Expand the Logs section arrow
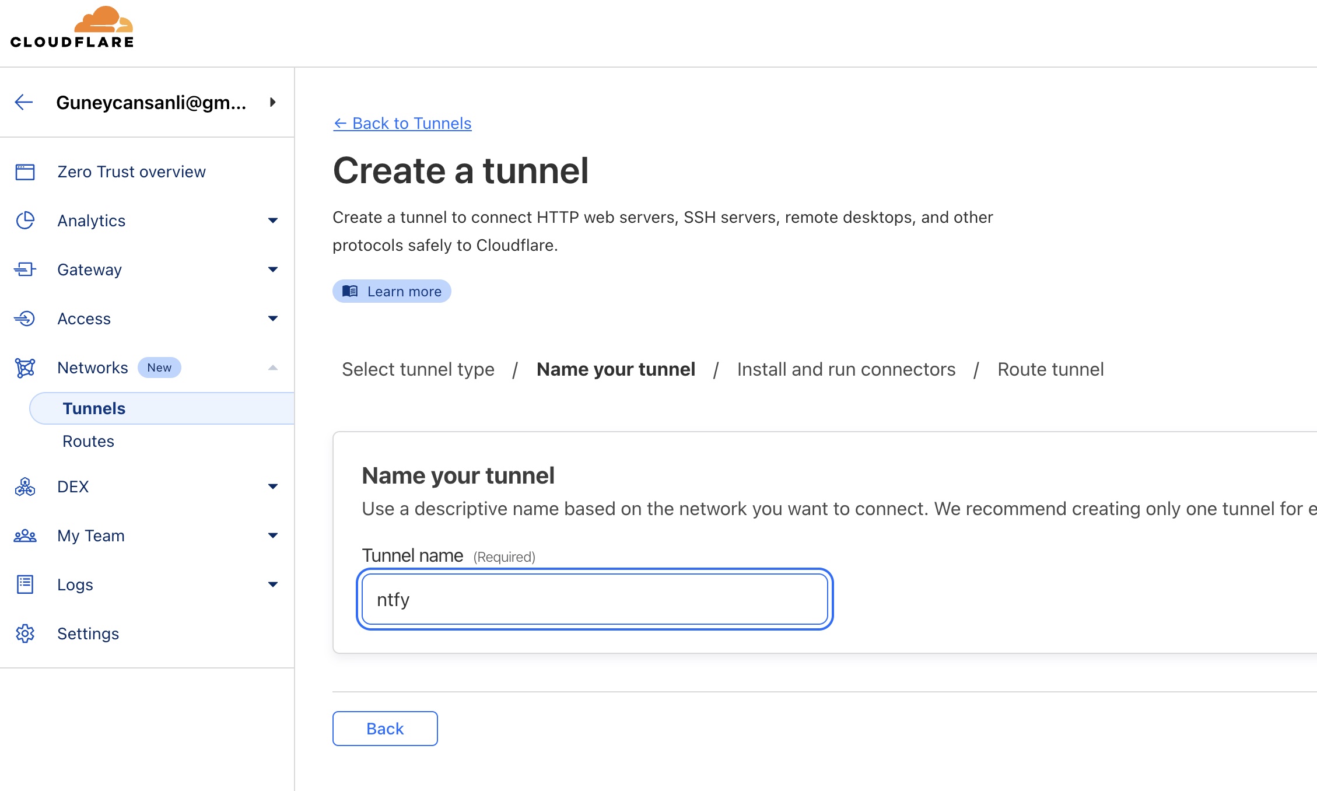The width and height of the screenshot is (1317, 791). point(272,584)
